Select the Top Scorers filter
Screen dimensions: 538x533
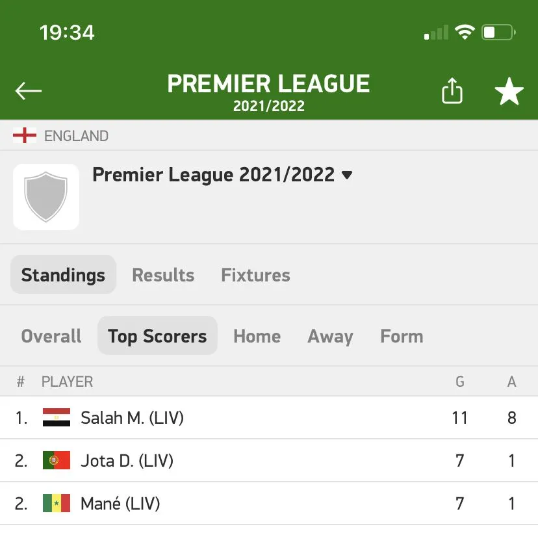tap(157, 336)
